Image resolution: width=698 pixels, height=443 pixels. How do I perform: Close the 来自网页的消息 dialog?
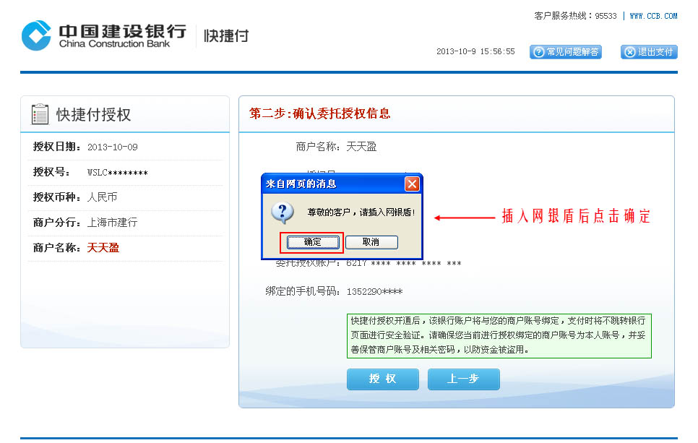(x=412, y=184)
